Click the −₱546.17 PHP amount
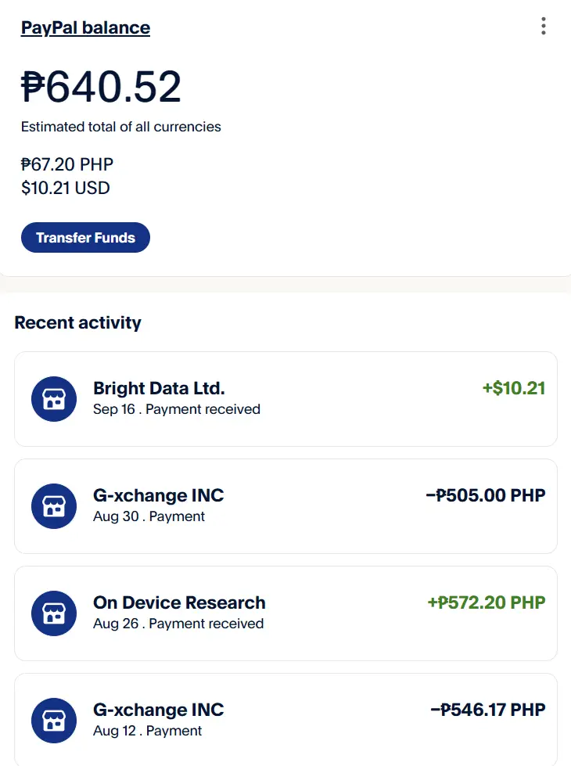This screenshot has height=766, width=571. (488, 710)
